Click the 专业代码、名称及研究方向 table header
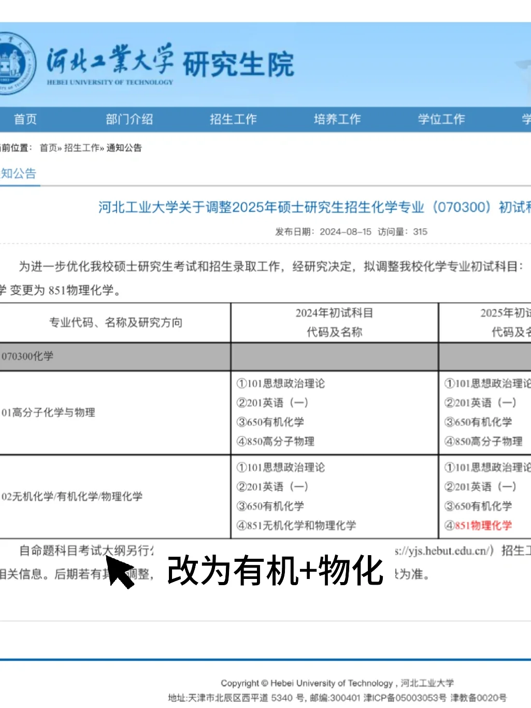531x708 pixels. pos(116,322)
